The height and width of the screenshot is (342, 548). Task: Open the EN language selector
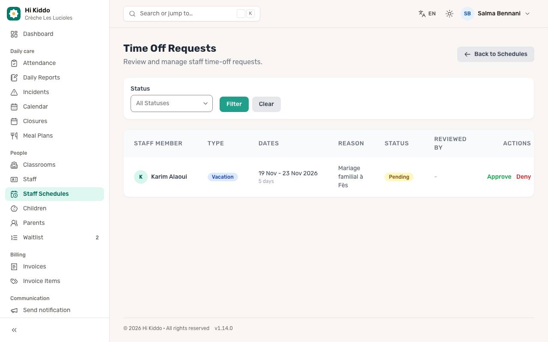pos(427,14)
